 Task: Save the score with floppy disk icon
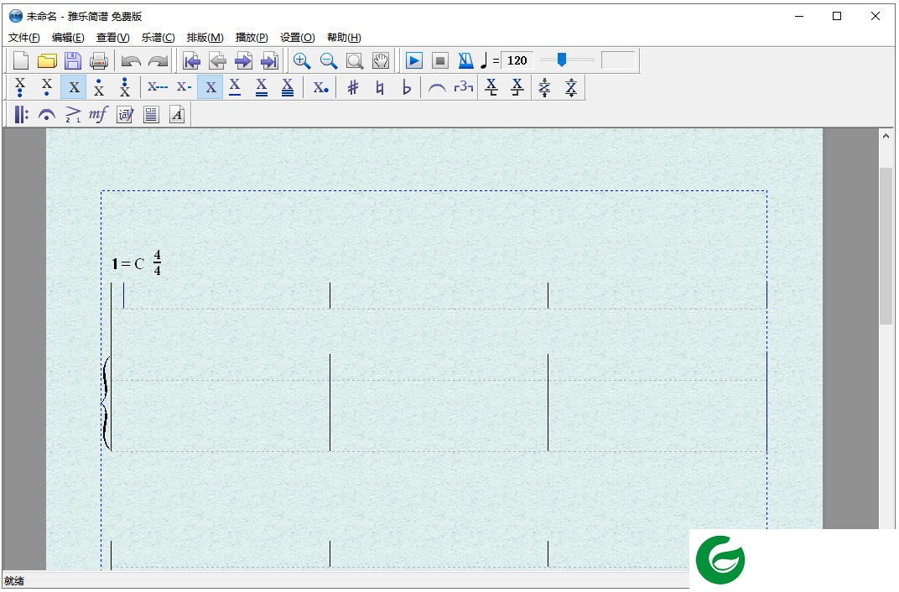tap(73, 60)
